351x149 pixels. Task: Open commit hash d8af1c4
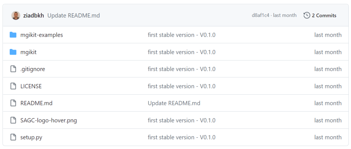coord(260,15)
